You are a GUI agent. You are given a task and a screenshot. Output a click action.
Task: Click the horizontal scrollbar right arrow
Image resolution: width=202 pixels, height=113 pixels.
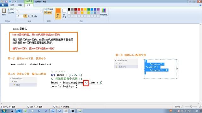pyautogui.click(x=199, y=103)
